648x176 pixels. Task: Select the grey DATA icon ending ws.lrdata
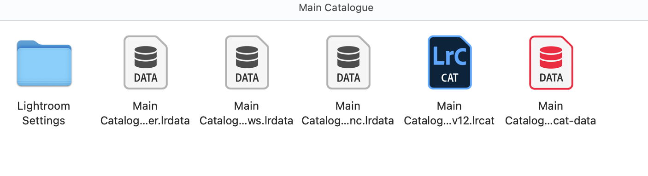coord(247,62)
